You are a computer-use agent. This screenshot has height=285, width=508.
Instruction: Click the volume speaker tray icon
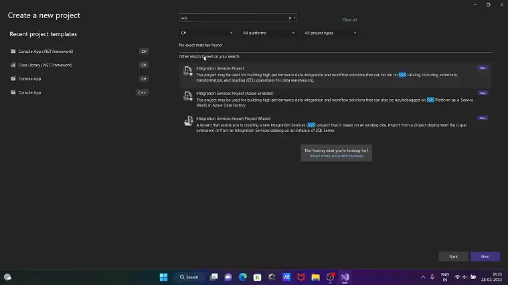(465, 277)
